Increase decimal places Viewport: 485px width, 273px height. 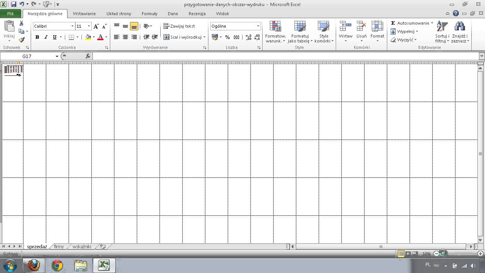tap(249, 37)
